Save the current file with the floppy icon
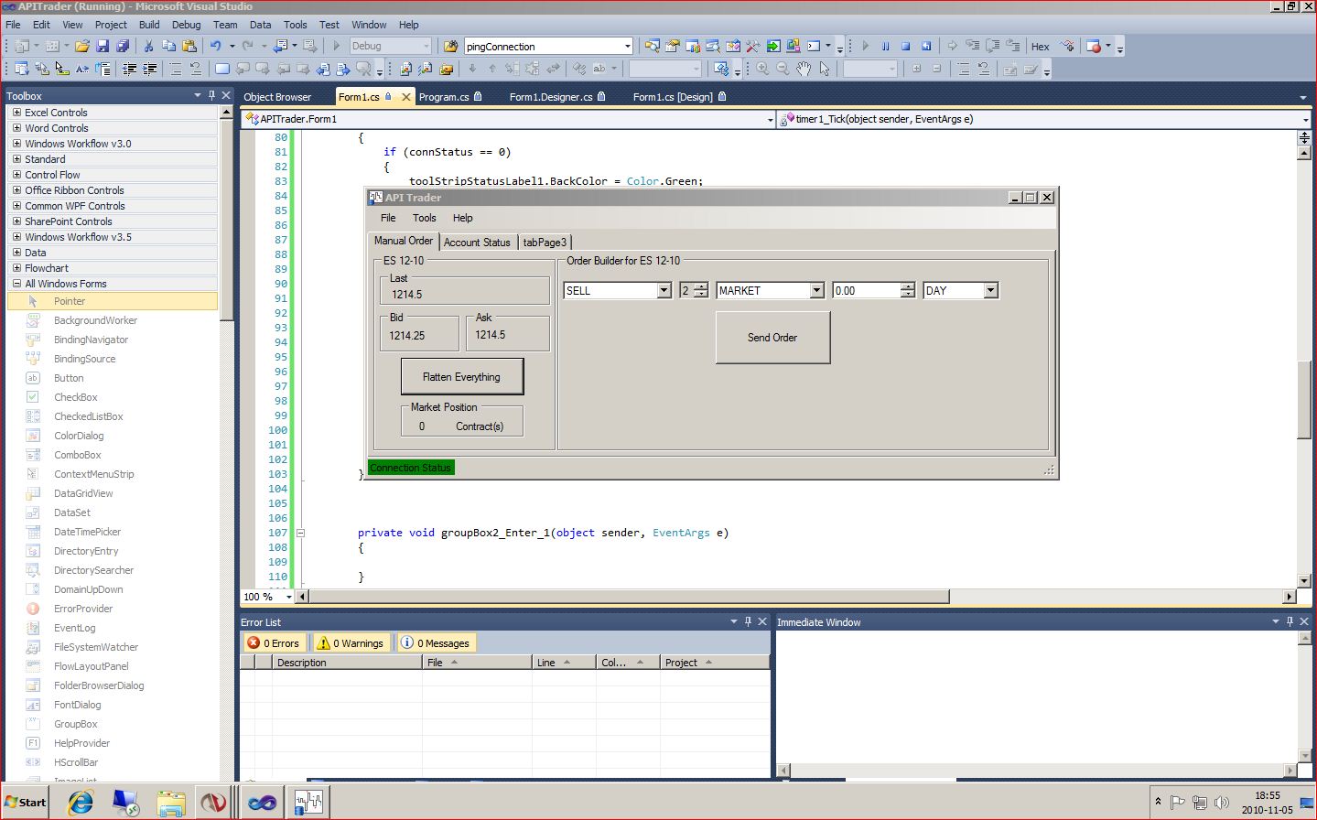 [x=103, y=46]
